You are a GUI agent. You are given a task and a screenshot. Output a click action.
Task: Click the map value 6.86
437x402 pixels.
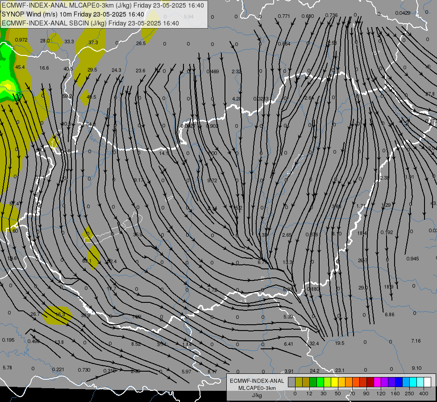[390, 314]
